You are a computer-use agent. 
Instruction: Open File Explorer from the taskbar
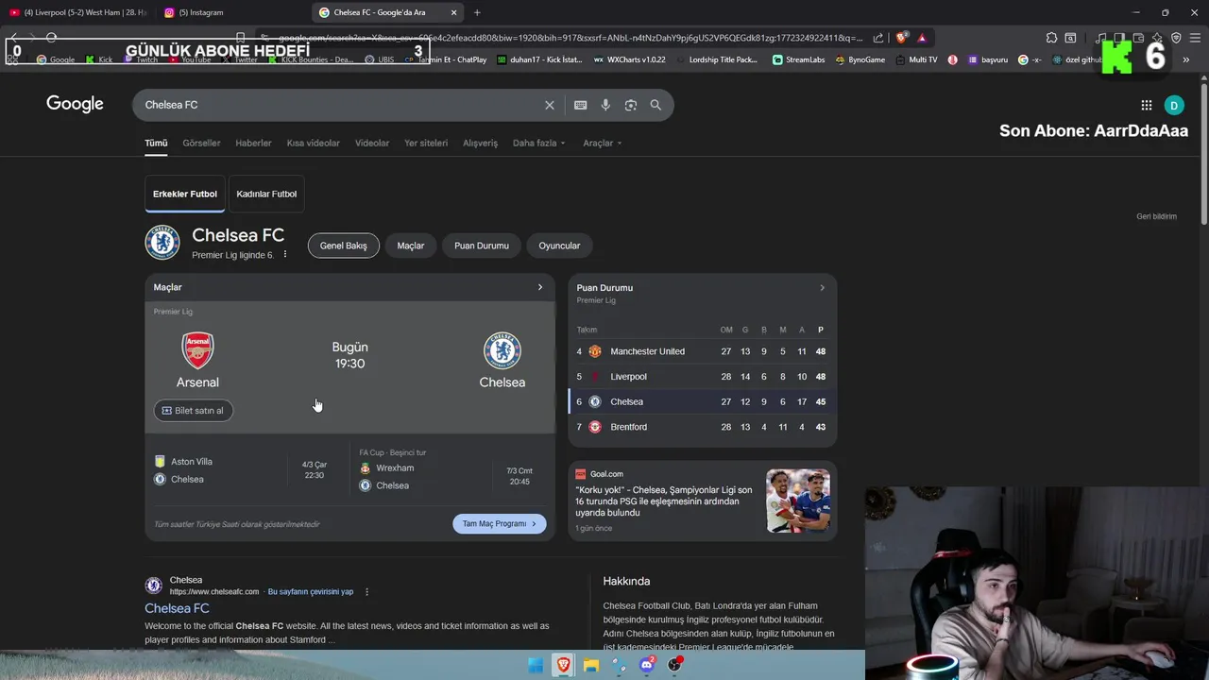[x=591, y=665]
